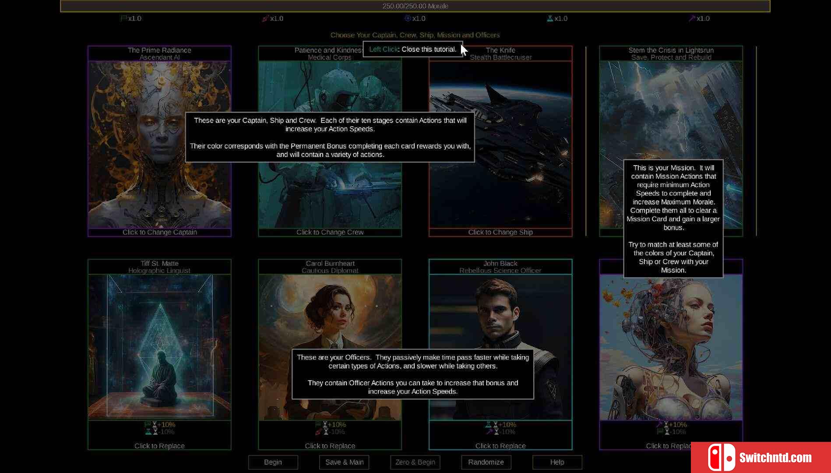Screen dimensions: 831x473
Task: Click Carol Burnheart's green flag +10% icon
Action: 318,424
